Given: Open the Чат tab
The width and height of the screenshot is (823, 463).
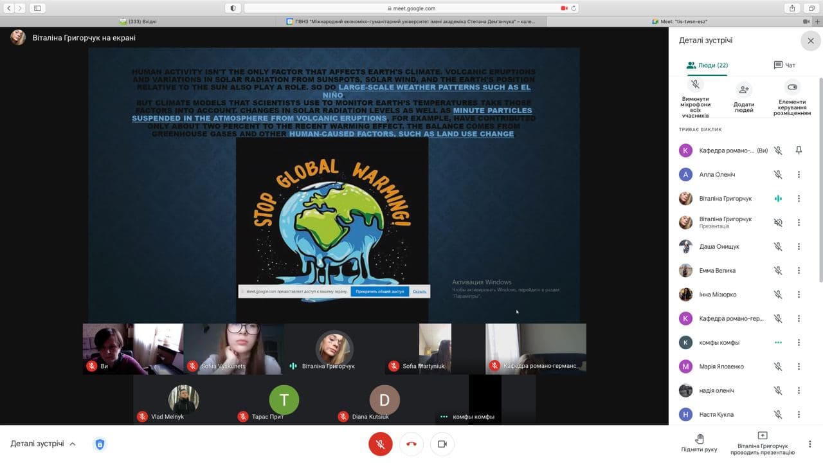Looking at the screenshot, I should pyautogui.click(x=784, y=65).
